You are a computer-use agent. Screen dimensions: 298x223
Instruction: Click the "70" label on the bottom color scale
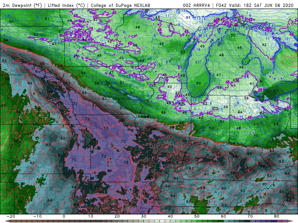click(250, 216)
